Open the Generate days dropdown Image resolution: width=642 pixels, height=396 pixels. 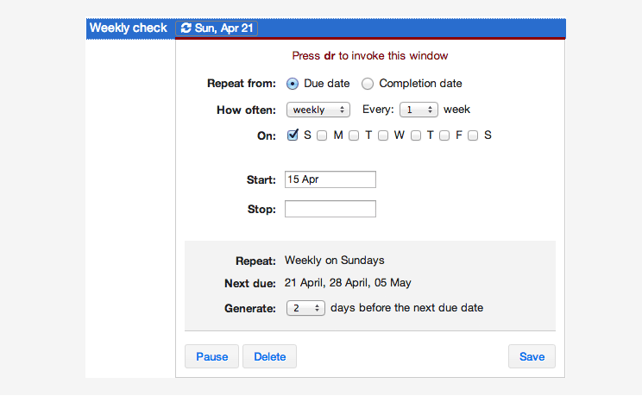pos(305,308)
